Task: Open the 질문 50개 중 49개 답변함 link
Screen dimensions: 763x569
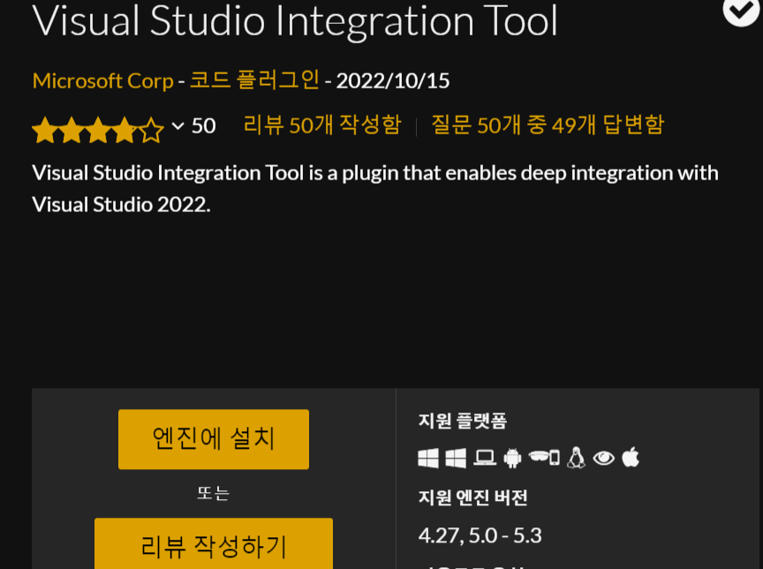Action: pos(548,125)
